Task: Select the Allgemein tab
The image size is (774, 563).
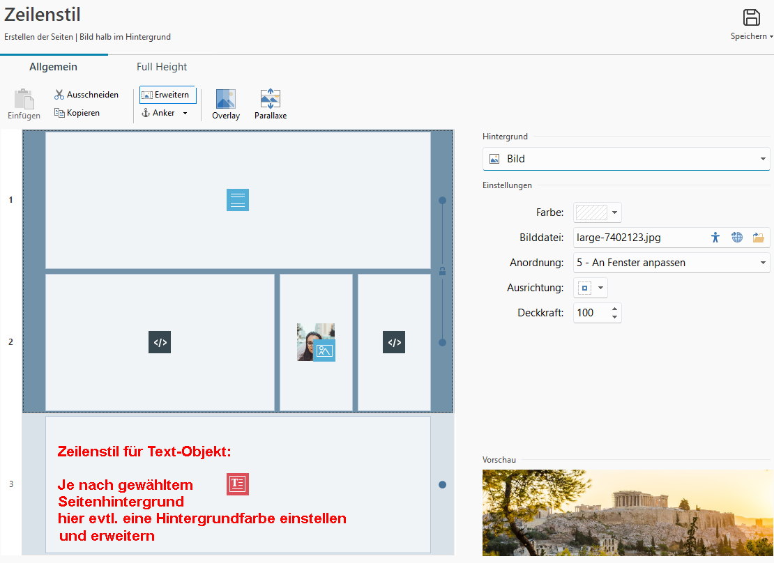Action: pos(53,67)
